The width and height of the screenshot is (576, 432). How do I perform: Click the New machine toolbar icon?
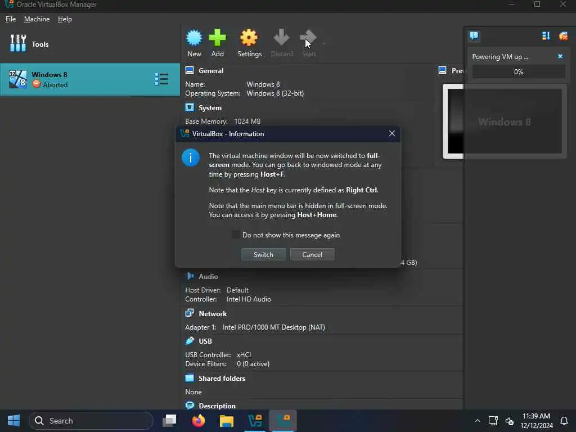[194, 38]
